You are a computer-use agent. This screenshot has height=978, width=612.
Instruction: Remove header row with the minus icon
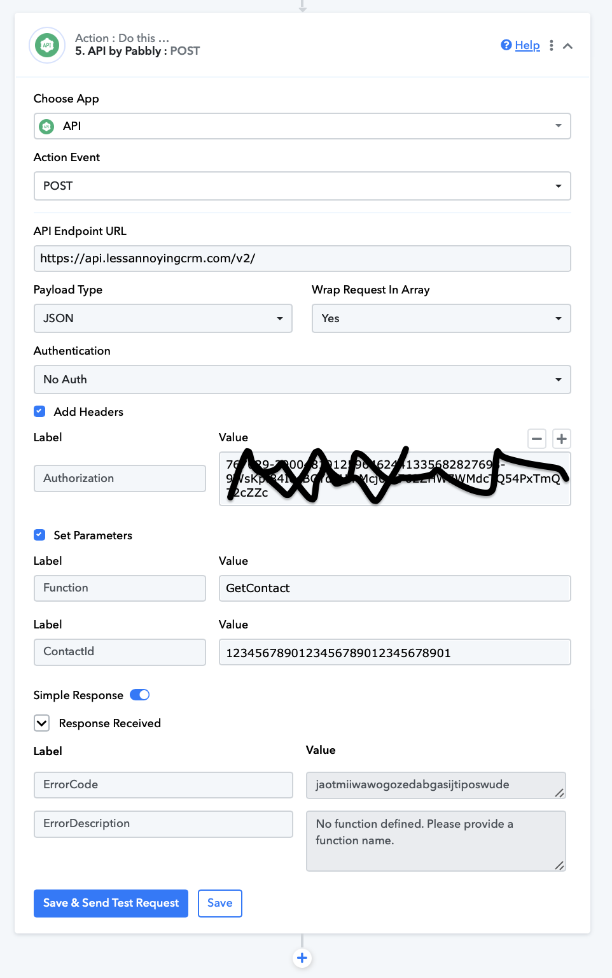538,439
